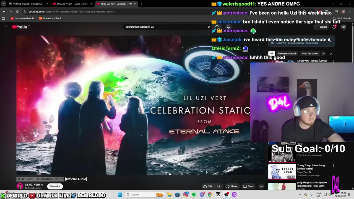Close the Untitled Bracket tab

tap(47, 4)
